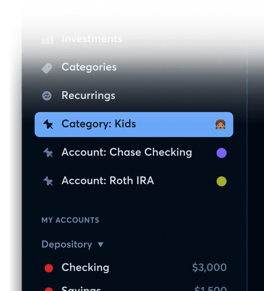This screenshot has width=264, height=291.
Task: Open the Categories page
Action: (x=89, y=67)
